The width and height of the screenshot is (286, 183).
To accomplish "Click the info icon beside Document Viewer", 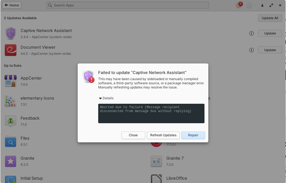I will point(251,50).
